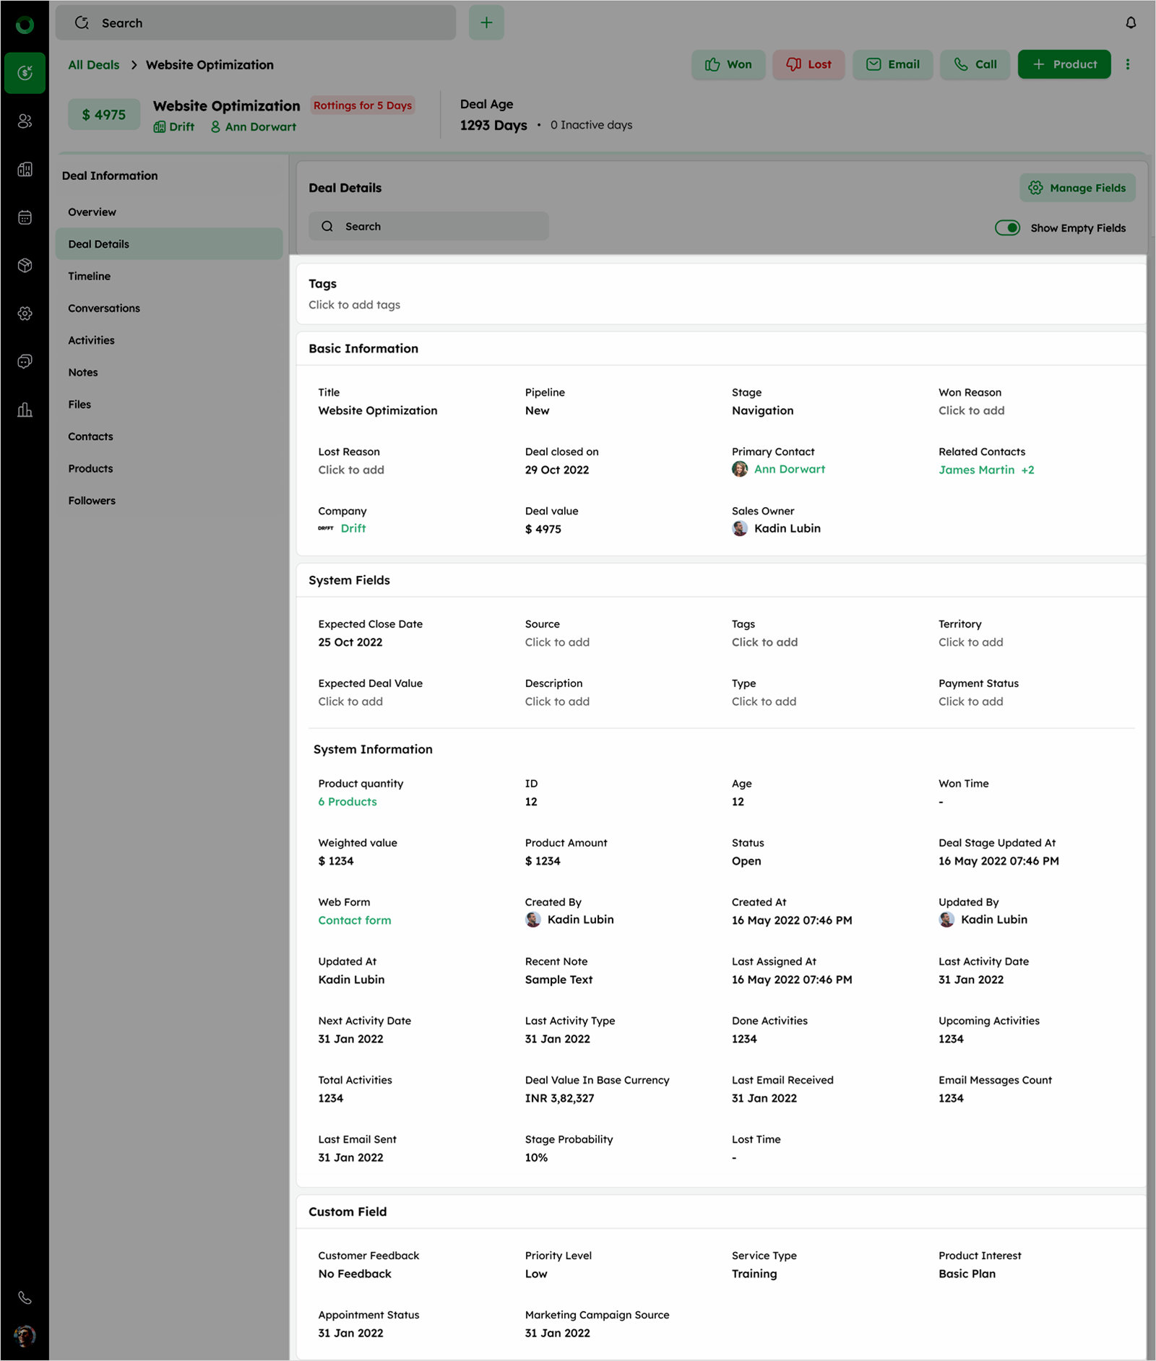Click the Deal Details search field
Image resolution: width=1156 pixels, height=1361 pixels.
(x=428, y=227)
